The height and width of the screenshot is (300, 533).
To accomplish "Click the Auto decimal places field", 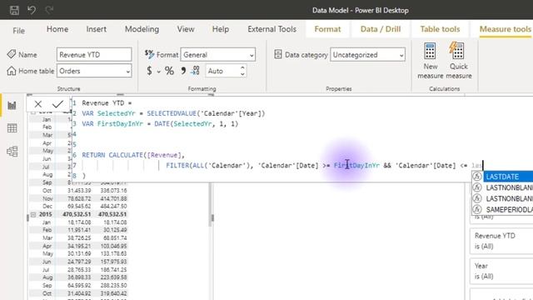I will (x=222, y=71).
